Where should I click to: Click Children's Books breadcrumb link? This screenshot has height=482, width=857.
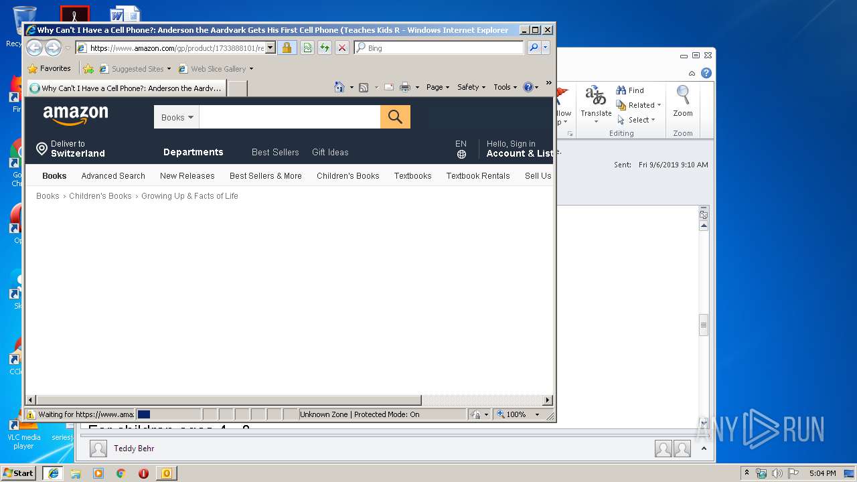pos(100,196)
